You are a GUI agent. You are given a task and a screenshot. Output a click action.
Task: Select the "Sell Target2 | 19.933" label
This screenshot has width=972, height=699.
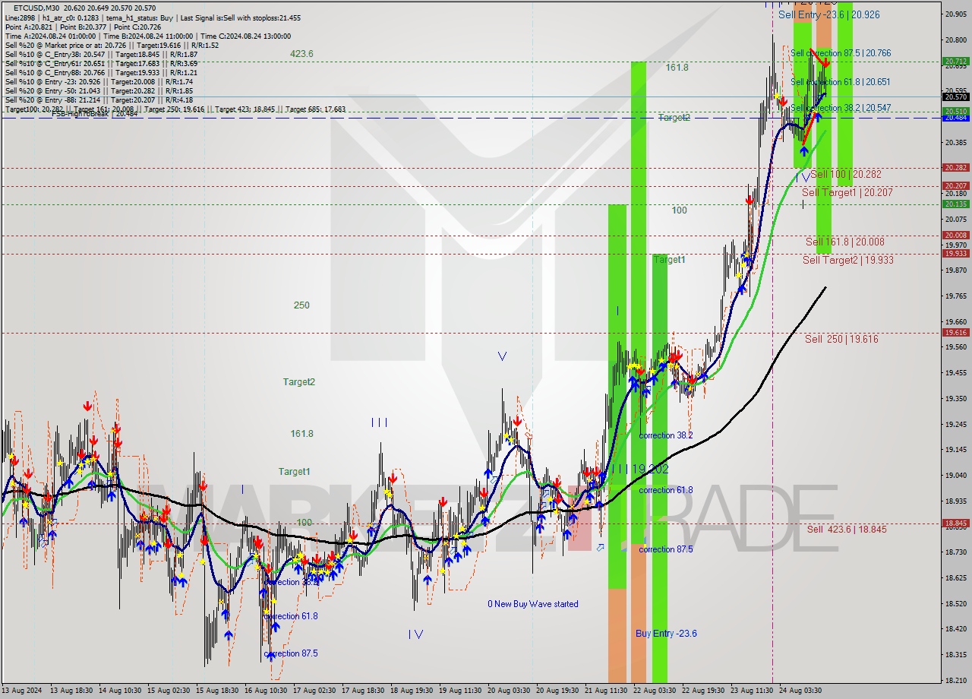847,260
